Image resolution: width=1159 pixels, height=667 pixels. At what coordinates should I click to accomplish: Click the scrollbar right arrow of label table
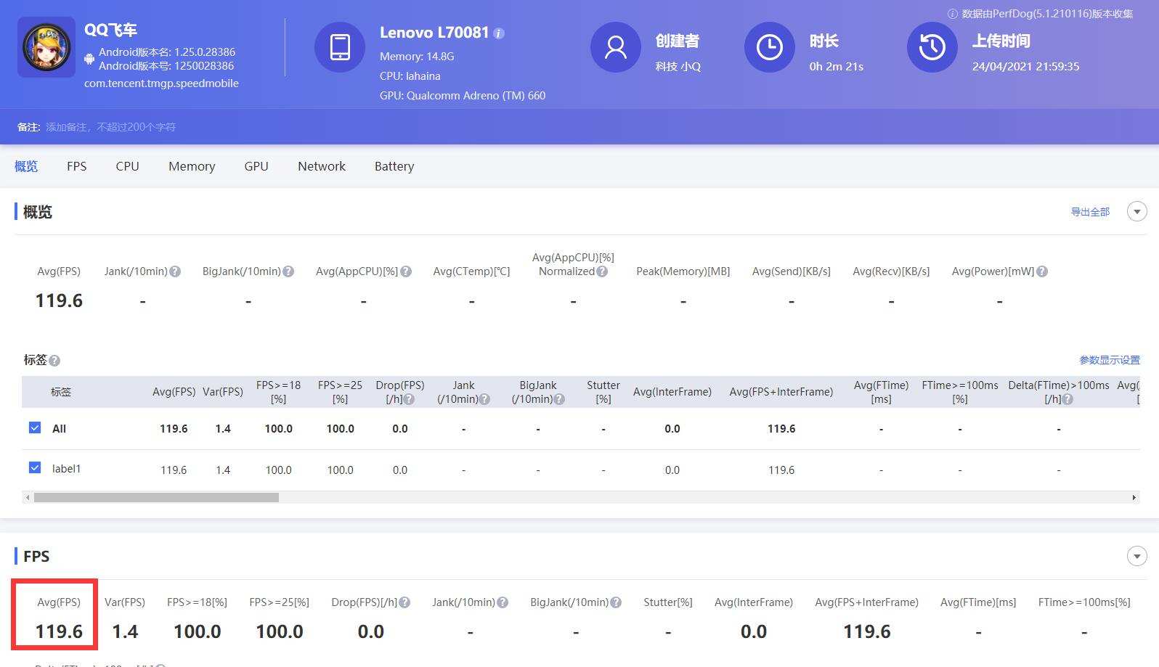tap(1134, 497)
